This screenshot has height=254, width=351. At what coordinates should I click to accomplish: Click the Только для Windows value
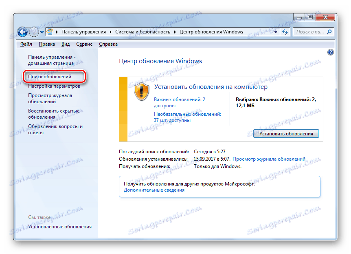(217, 166)
